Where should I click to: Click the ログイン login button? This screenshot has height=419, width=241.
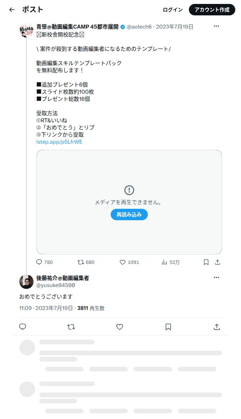click(x=173, y=10)
